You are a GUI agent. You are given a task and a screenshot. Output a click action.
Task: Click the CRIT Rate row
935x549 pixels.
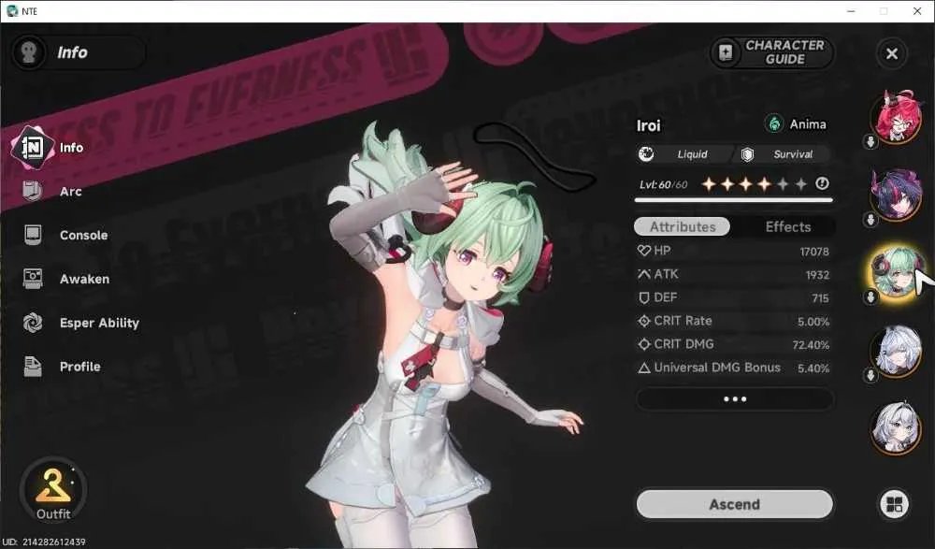coord(733,321)
